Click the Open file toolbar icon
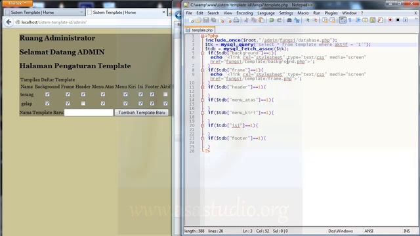 198,20
